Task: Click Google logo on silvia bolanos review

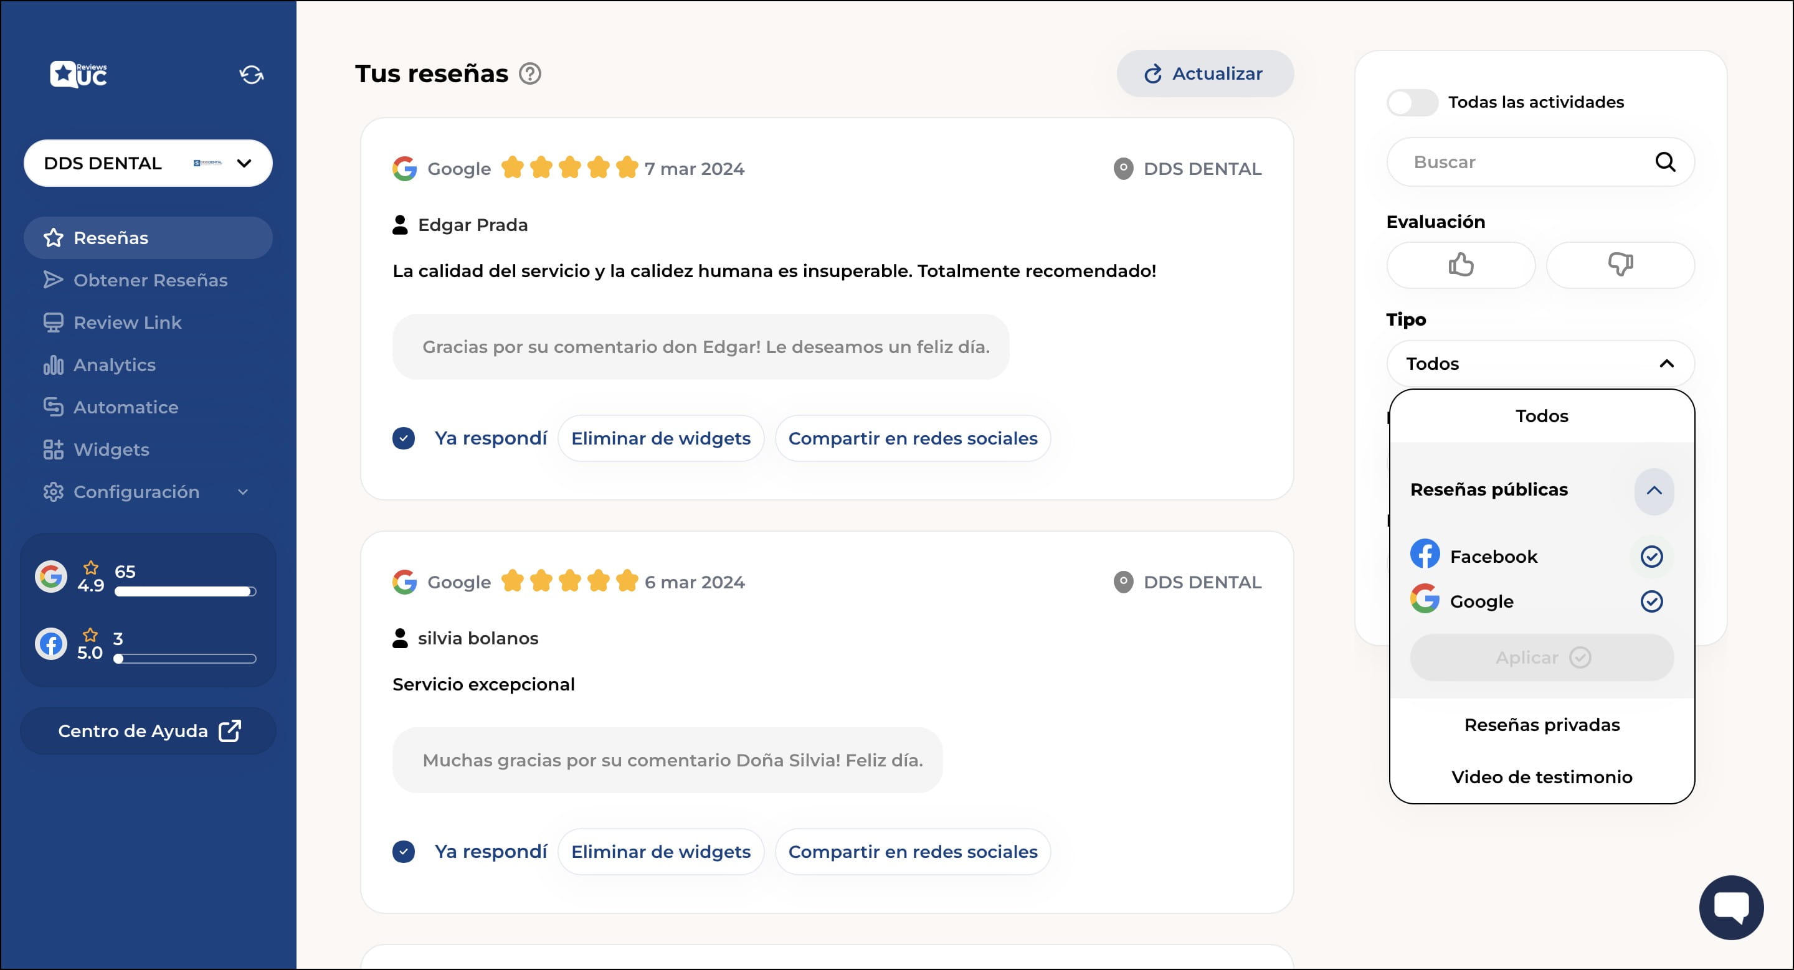Action: [405, 582]
